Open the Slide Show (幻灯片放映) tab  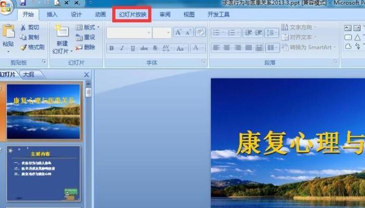132,15
